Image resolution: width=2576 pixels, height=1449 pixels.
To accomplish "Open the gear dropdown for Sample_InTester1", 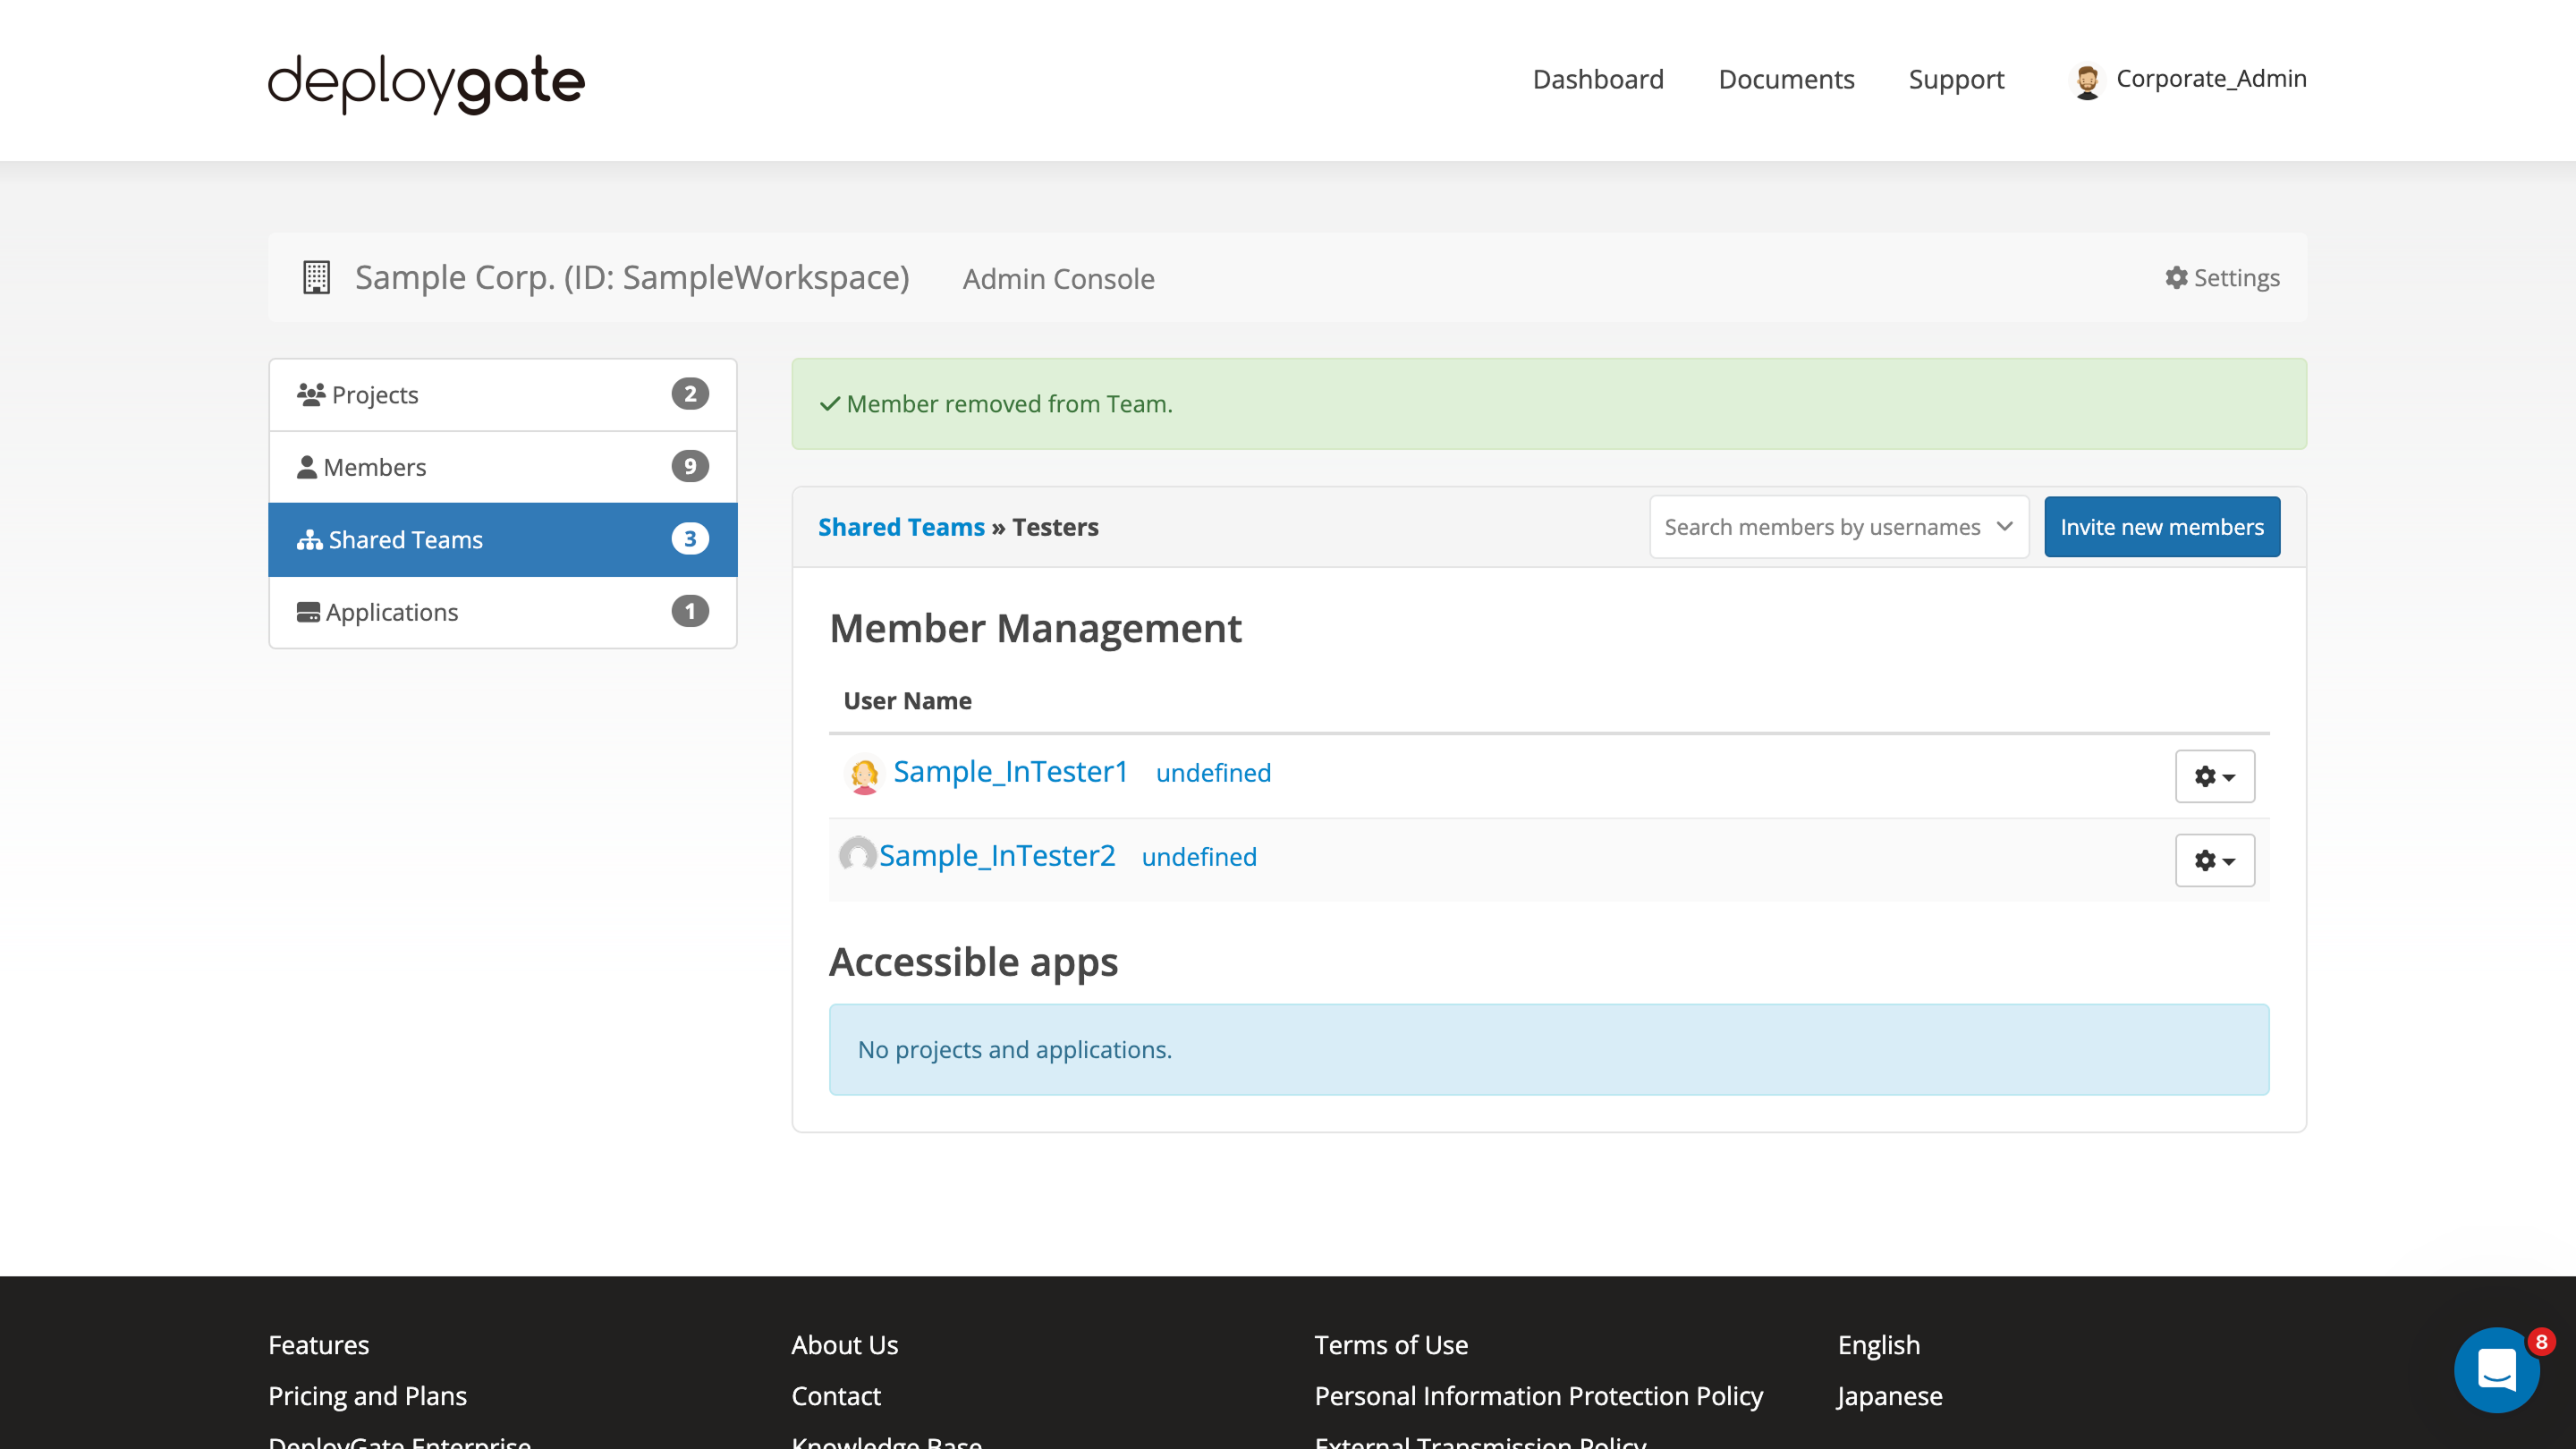I will click(x=2214, y=776).
